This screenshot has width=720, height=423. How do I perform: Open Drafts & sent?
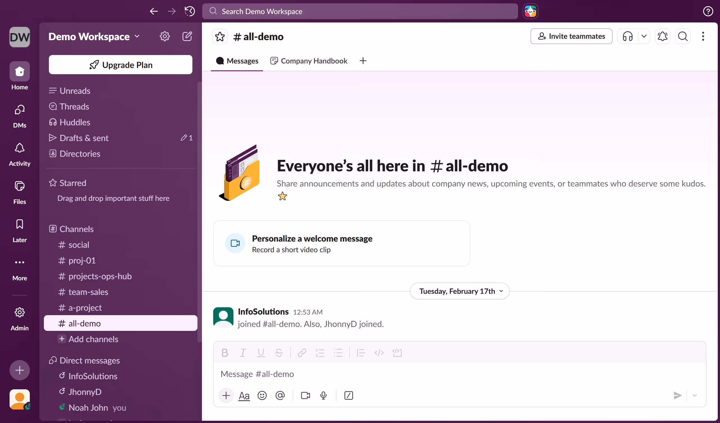[x=121, y=138]
